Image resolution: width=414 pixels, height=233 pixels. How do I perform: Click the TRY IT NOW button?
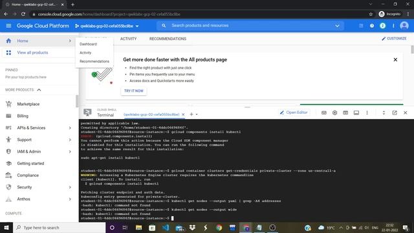[x=134, y=91]
